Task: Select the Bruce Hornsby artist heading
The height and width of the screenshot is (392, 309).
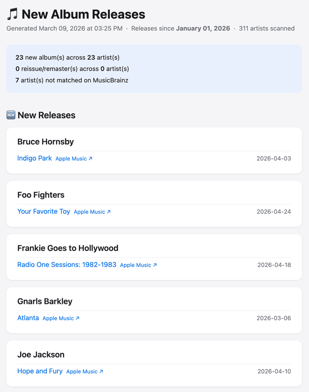Action: (x=45, y=142)
